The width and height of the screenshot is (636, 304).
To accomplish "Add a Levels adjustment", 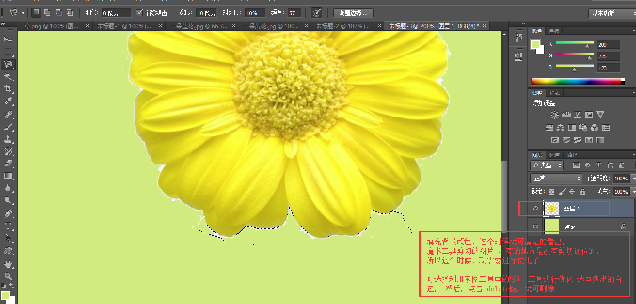I will 566,115.
